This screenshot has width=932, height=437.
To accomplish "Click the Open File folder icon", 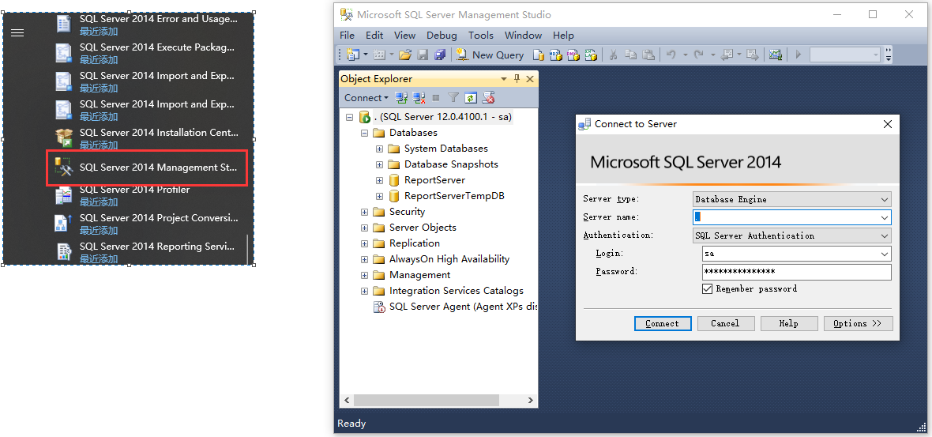I will pyautogui.click(x=404, y=55).
